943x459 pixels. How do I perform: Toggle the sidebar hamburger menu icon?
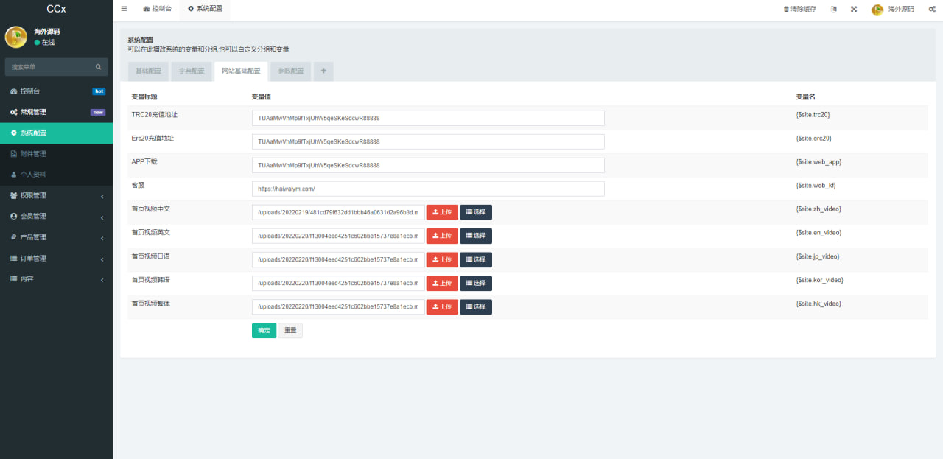pos(124,9)
